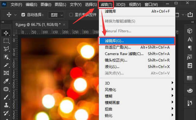Expand the left toolbox double-arrow

tap(3, 22)
